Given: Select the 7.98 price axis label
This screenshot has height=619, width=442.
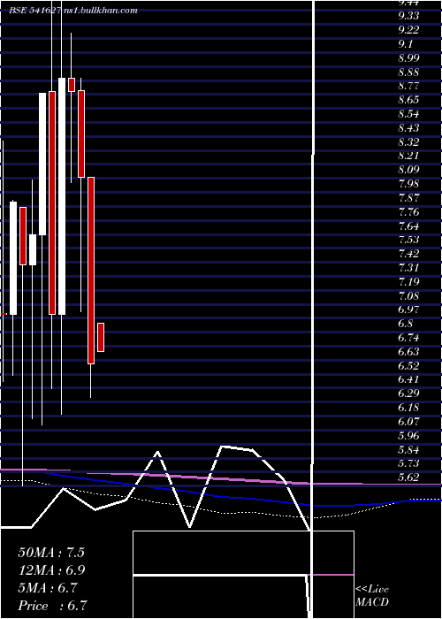Looking at the screenshot, I should click(408, 184).
